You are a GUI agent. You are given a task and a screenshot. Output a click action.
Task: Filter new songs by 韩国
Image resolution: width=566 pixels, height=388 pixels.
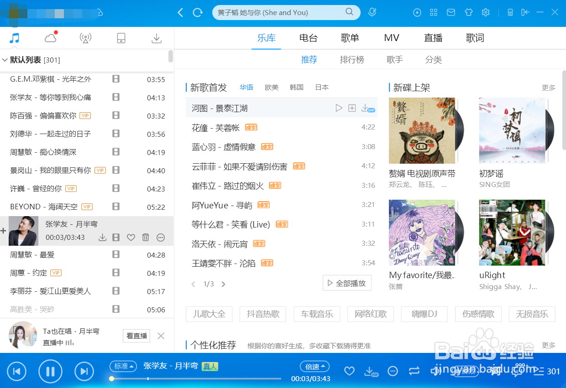[x=297, y=87]
